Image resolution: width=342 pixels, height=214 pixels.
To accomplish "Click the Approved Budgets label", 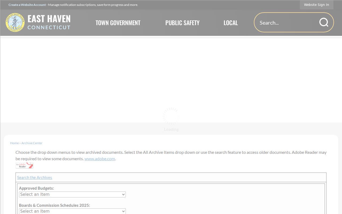I will (36, 188).
